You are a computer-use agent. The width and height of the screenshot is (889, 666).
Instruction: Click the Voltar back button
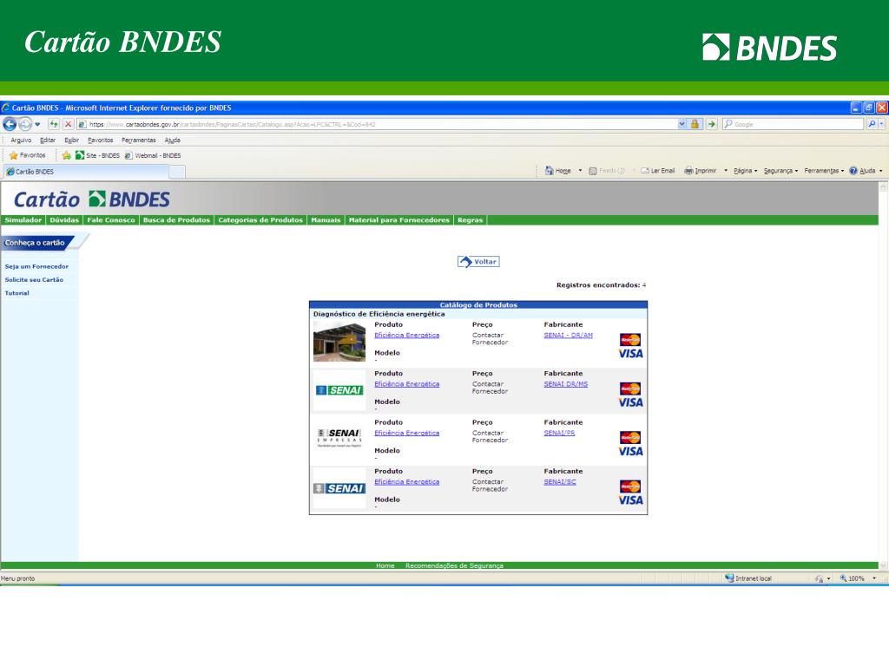pyautogui.click(x=478, y=262)
